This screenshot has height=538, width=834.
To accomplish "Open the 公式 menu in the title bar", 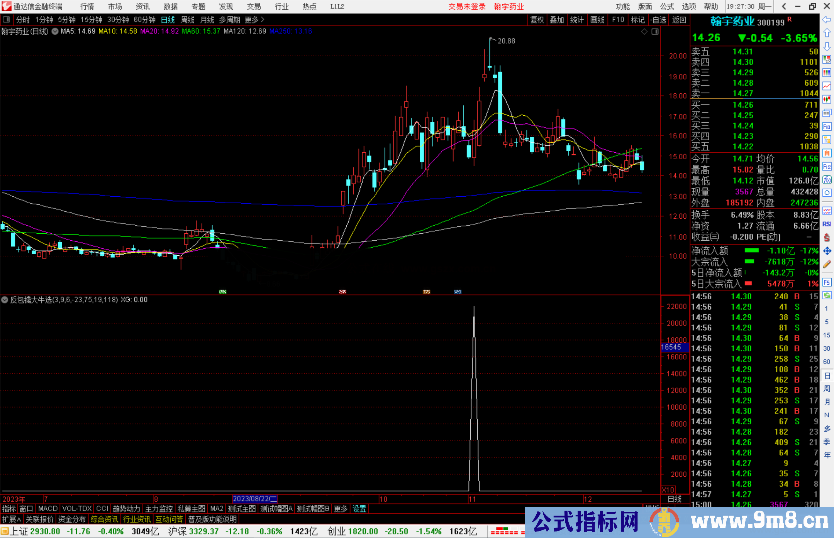I will coord(666,7).
